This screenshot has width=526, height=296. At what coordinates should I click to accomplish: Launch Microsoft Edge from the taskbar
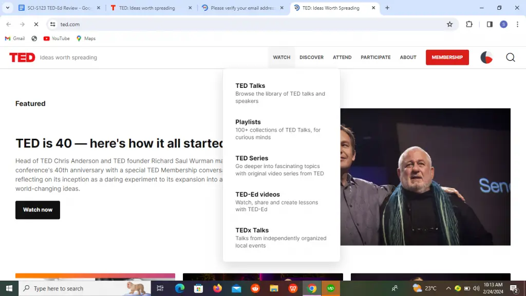pos(179,288)
